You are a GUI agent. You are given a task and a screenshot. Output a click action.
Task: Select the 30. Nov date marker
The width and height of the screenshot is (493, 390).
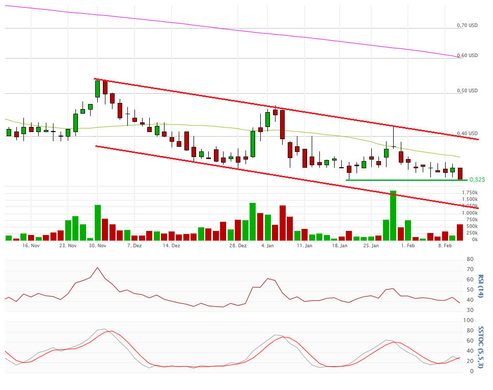[97, 246]
